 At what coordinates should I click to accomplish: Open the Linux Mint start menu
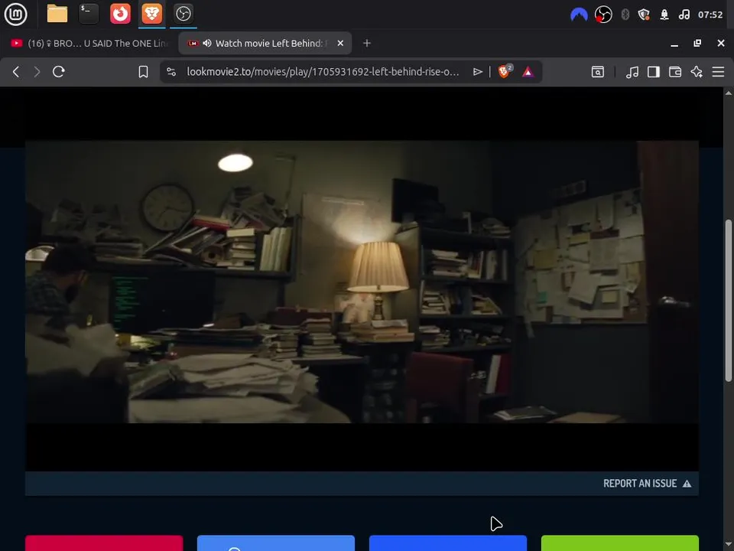(15, 14)
